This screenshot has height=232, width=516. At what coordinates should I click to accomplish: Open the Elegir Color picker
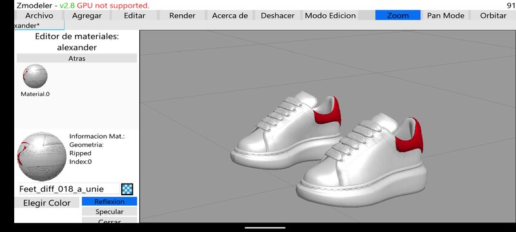coord(46,203)
